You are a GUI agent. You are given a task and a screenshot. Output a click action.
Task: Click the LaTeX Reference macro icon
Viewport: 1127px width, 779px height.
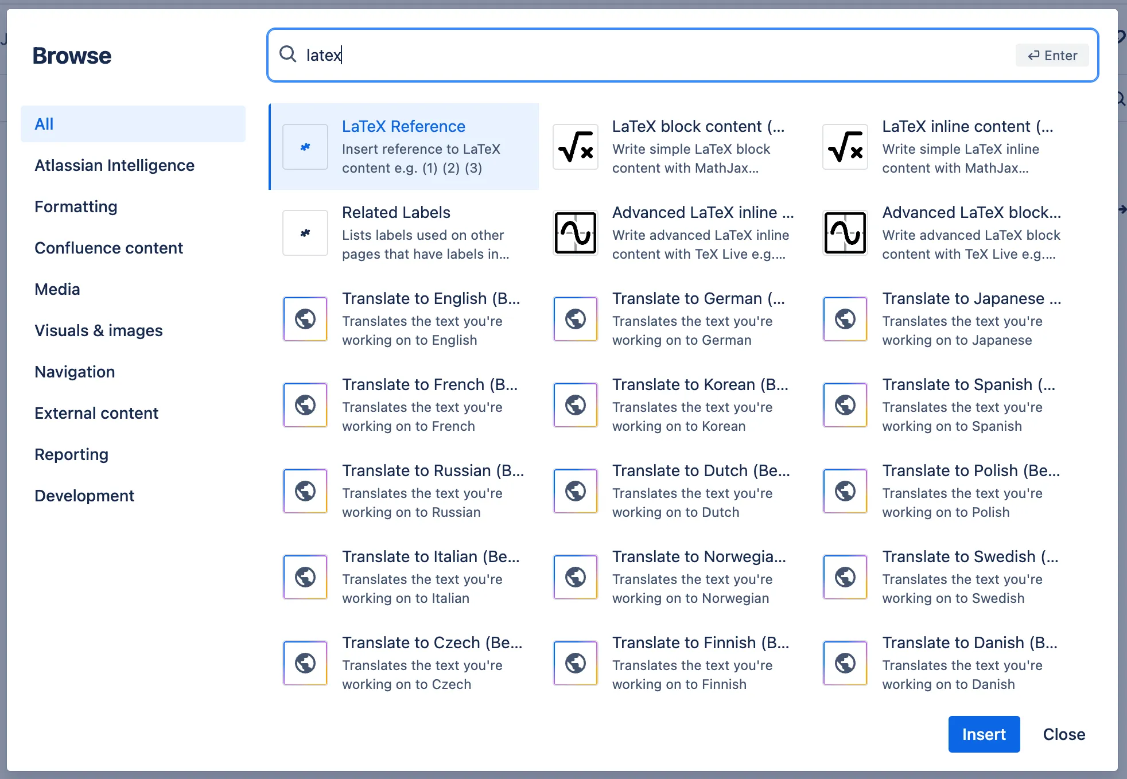click(305, 147)
